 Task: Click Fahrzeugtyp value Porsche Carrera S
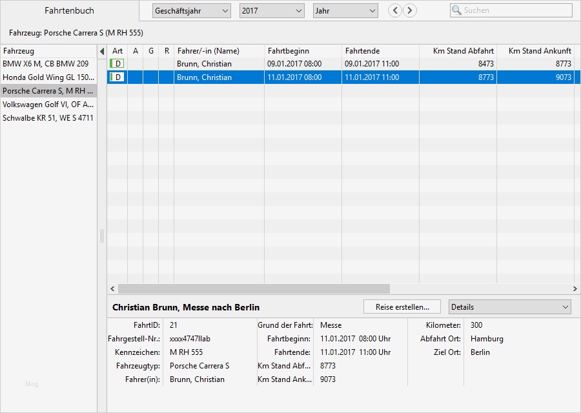coord(199,366)
